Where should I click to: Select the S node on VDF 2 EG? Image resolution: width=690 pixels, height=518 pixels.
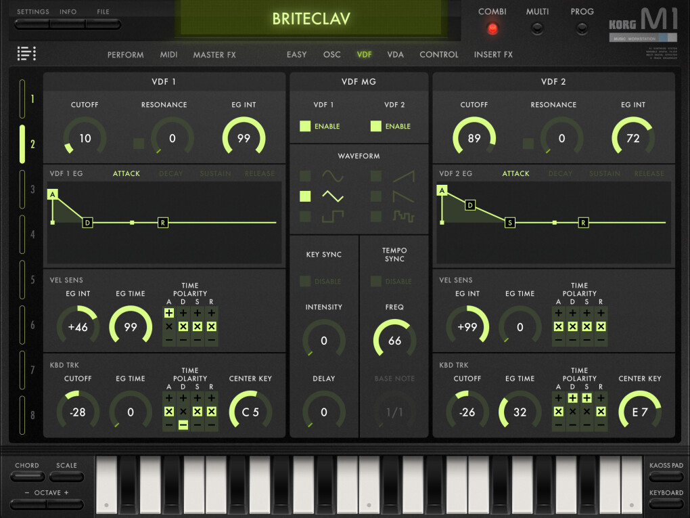pyautogui.click(x=510, y=223)
